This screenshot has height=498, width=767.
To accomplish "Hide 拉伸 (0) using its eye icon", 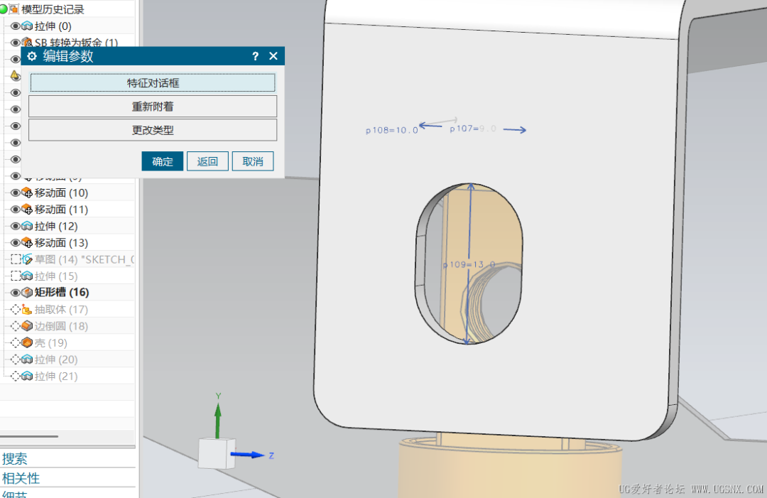I will coord(15,26).
